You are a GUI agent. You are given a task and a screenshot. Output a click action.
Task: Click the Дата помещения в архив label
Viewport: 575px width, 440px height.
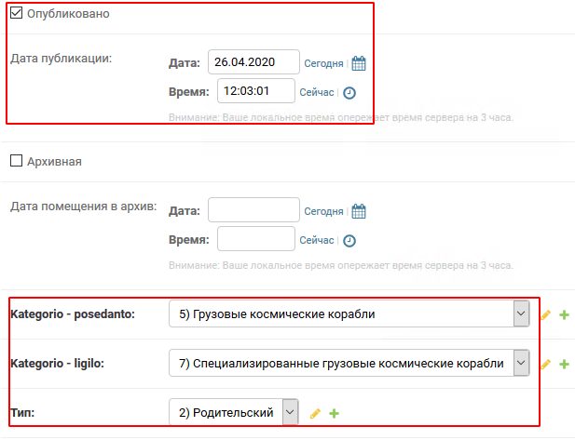point(83,207)
